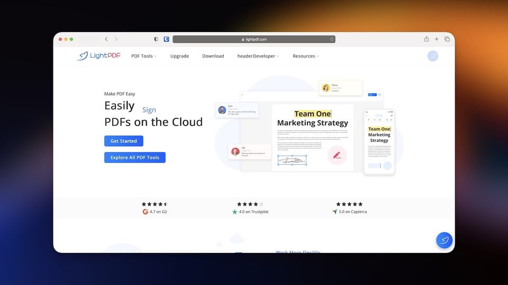508x285 pixels.
Task: Click the Safari share icon
Action: (427, 39)
